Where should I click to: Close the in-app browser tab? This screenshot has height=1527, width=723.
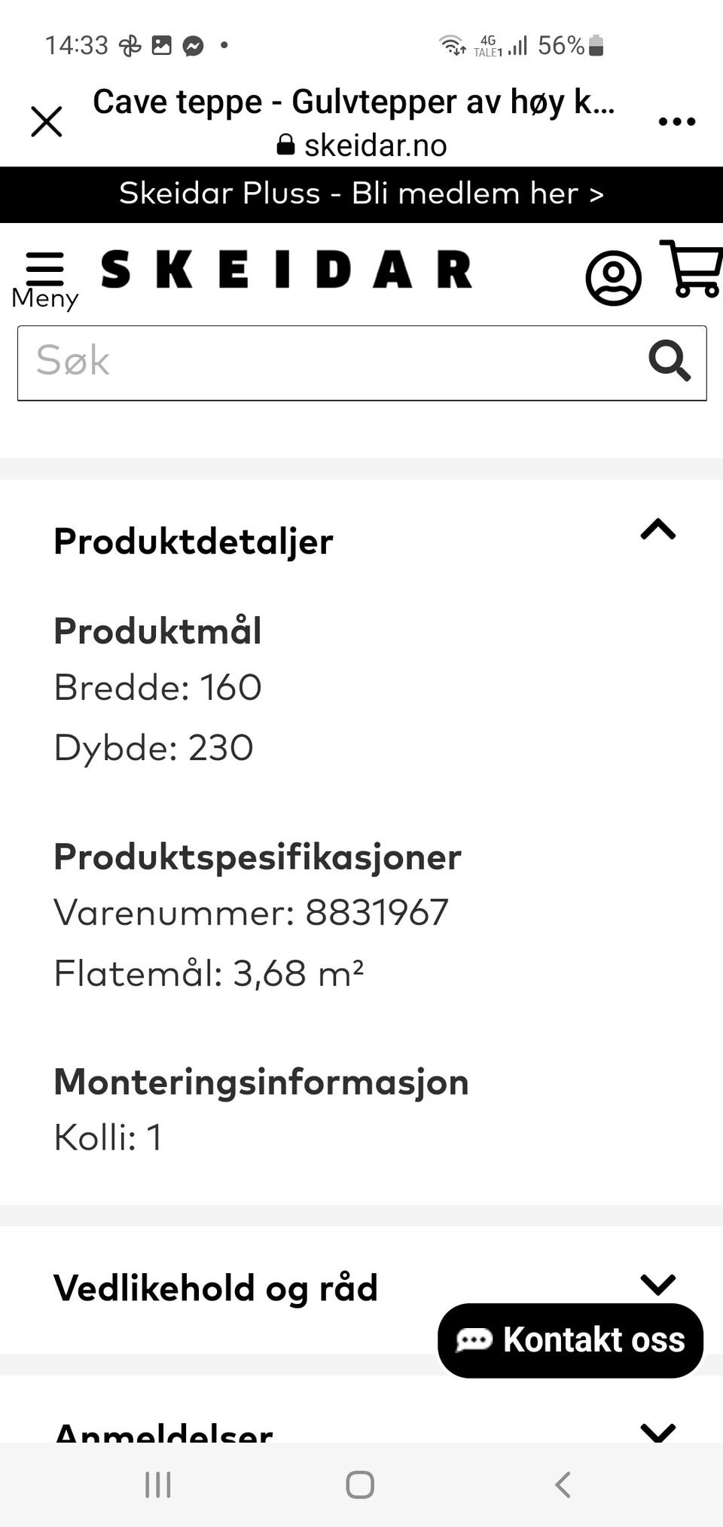[x=47, y=121]
